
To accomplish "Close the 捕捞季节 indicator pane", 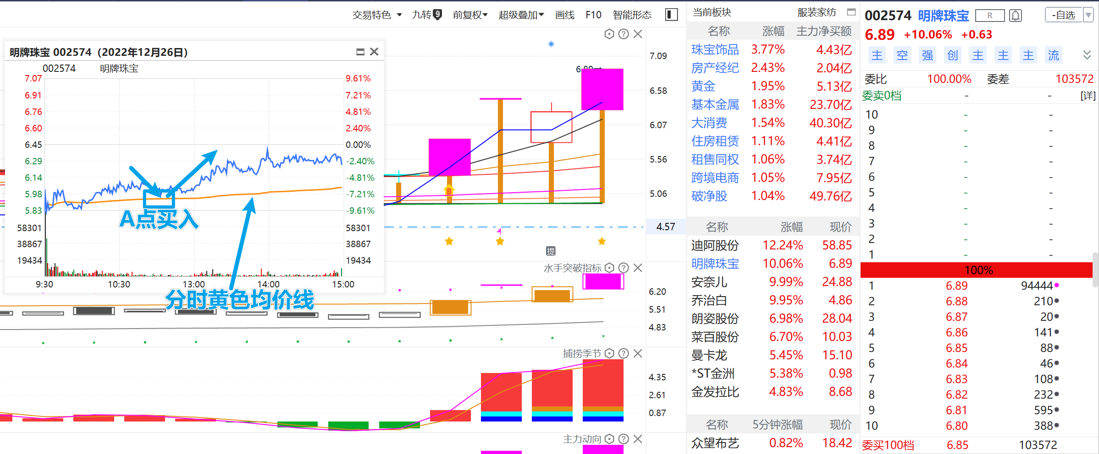I will [638, 353].
